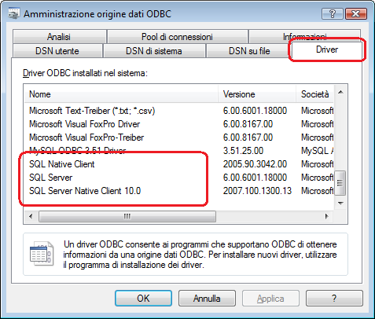Sort by the Versione column header
Viewport: 375px width, 319px height.
click(257, 94)
